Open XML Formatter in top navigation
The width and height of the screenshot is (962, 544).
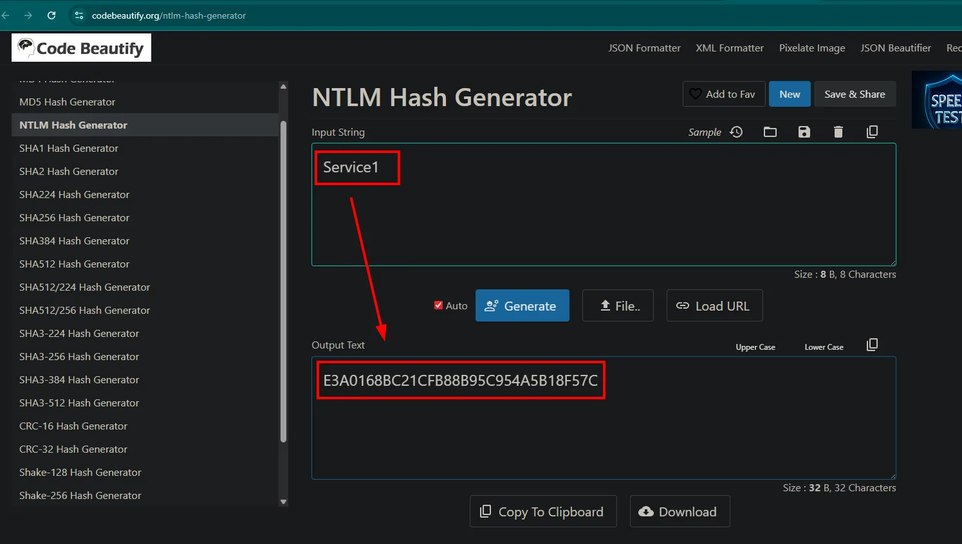730,48
